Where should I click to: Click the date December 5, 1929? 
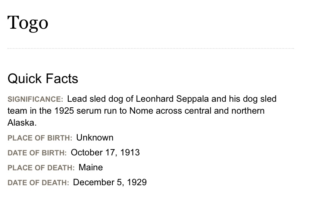110,182
